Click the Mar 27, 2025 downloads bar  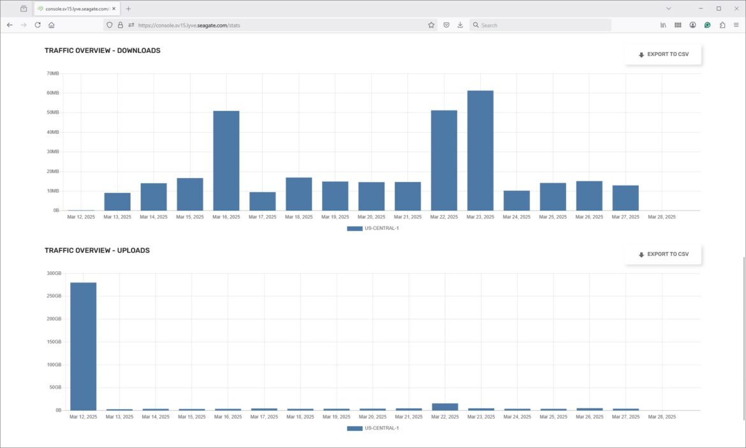click(625, 198)
